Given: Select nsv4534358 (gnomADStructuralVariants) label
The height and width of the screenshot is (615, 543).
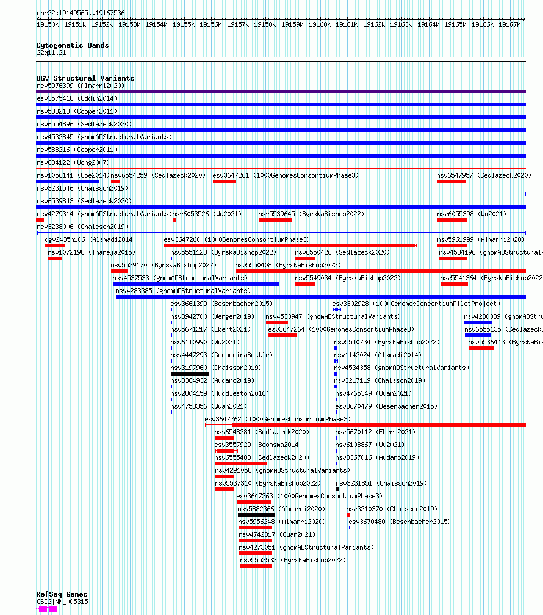Looking at the screenshot, I should click(x=401, y=368).
